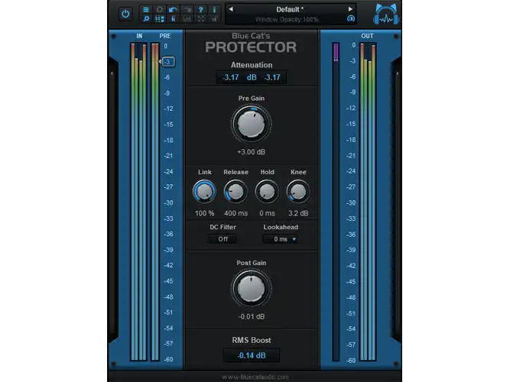Click the IN level meter bars

coord(138,202)
